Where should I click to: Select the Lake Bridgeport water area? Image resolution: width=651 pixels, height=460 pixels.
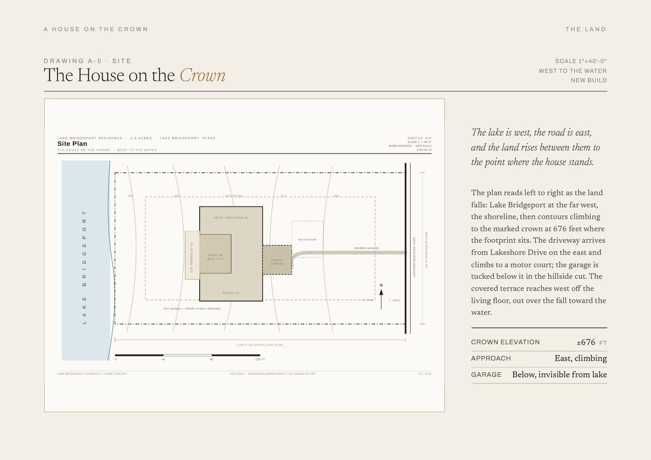pos(87,260)
